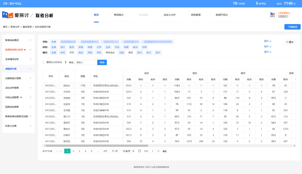Expand the 学校 filter row

click(268, 41)
